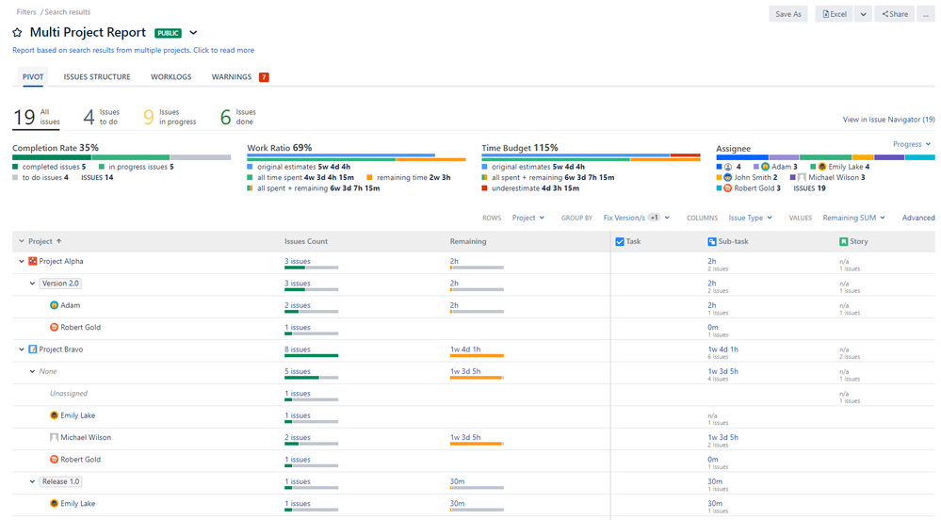Image resolution: width=941 pixels, height=520 pixels.
Task: Open the export options arrow beside Excel
Action: coord(863,14)
